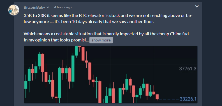222x106 pixels.
Task: Select the first green candle at chart's left edge
Action: (x=26, y=86)
